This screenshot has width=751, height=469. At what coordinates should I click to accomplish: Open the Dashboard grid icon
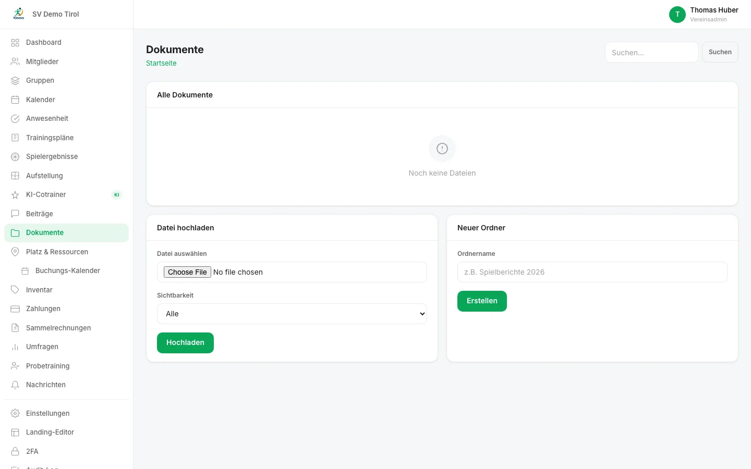pyautogui.click(x=15, y=43)
